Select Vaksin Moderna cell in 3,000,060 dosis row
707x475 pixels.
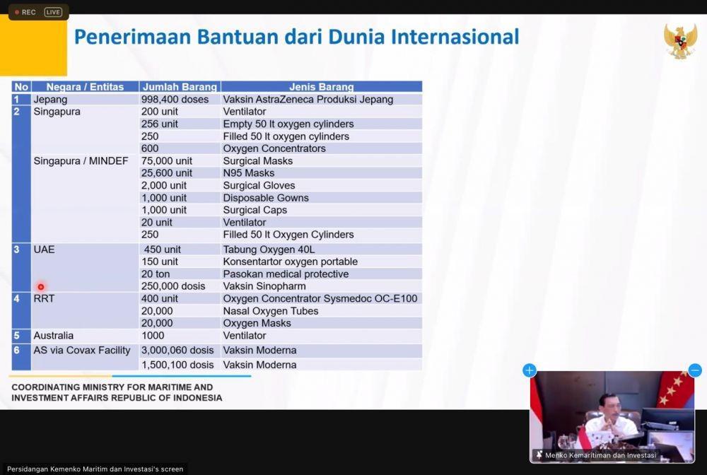pyautogui.click(x=322, y=350)
